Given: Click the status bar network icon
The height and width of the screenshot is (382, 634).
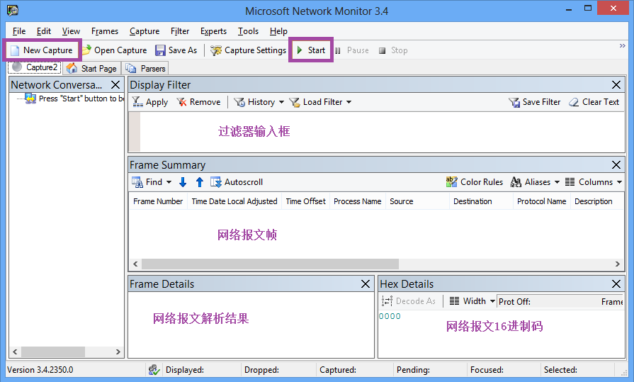Looking at the screenshot, I should 154,370.
